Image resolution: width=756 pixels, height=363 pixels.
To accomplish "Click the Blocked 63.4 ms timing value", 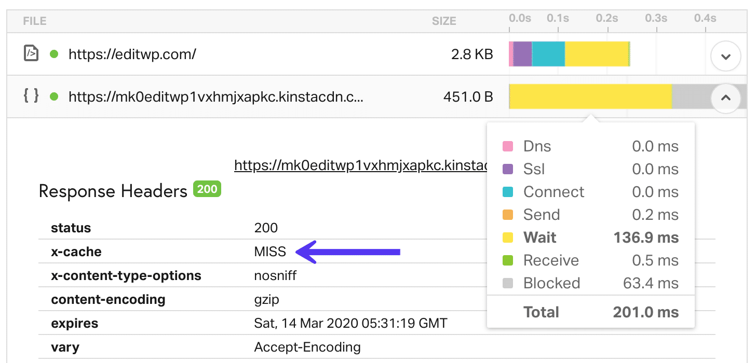I will 651,283.
